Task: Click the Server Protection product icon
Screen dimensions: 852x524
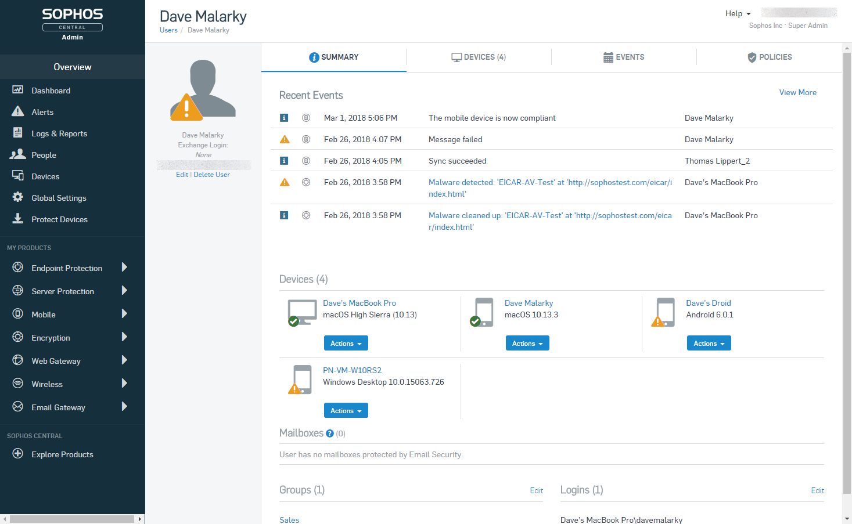Action: 18,291
